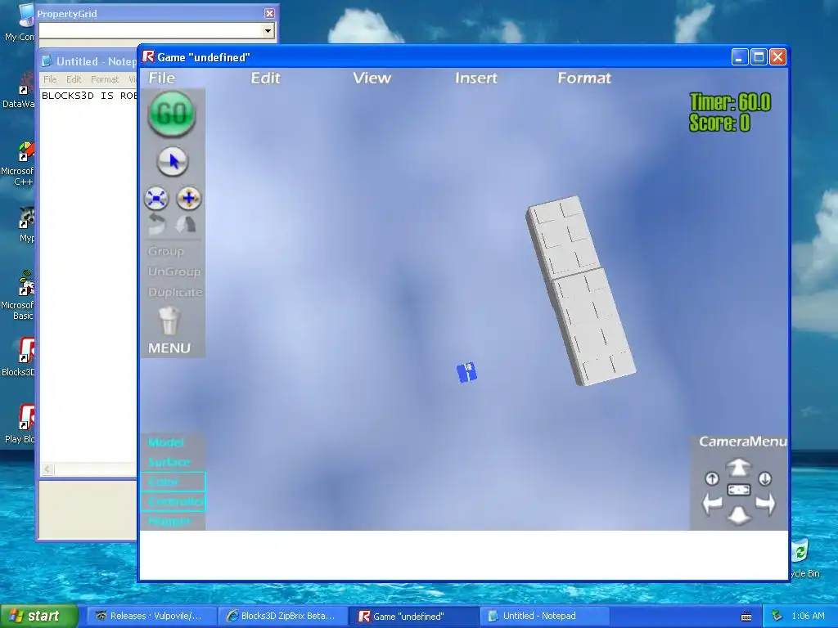Screen dimensions: 838x628
Task: Click the system tray icon beside the clock
Action: [x=777, y=616]
